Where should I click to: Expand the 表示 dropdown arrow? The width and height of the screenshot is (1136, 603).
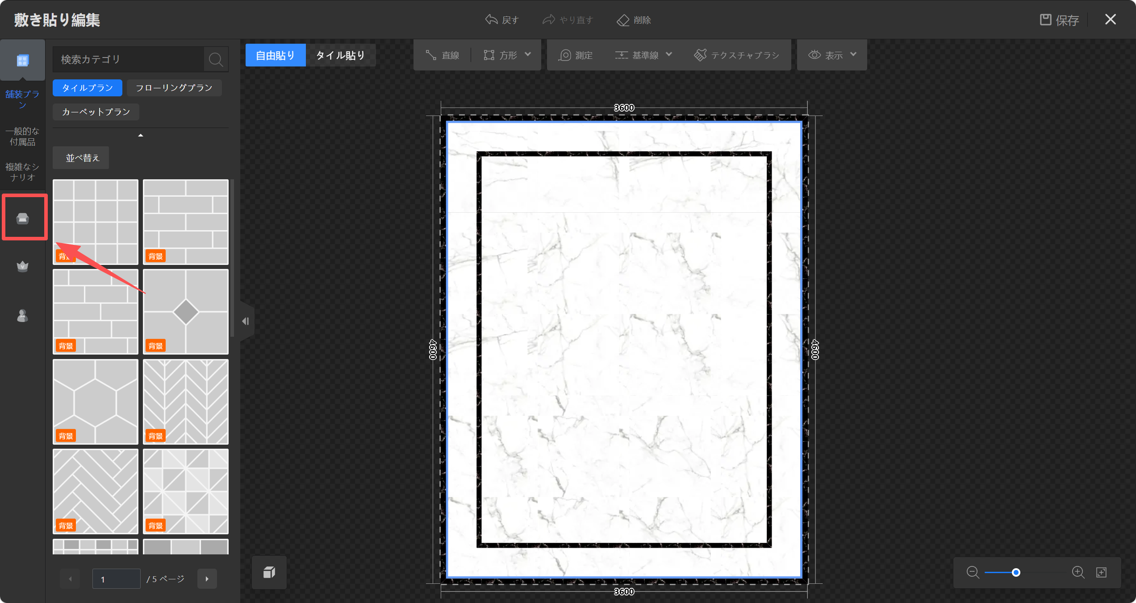coord(853,54)
